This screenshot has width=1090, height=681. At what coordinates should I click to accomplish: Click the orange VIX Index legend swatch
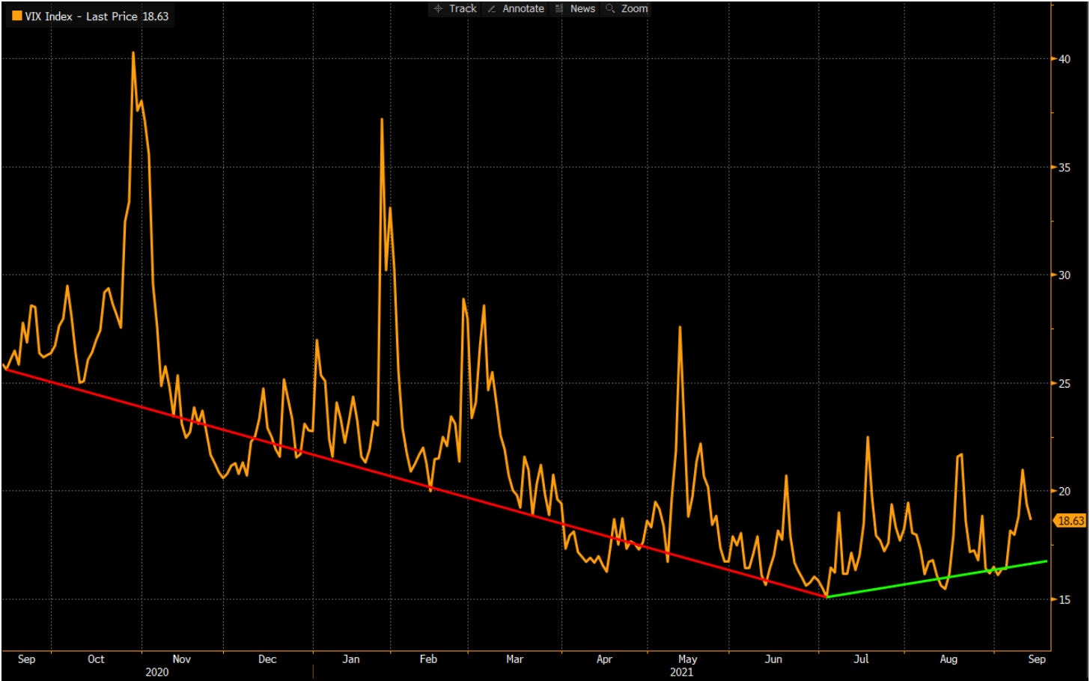(x=16, y=16)
